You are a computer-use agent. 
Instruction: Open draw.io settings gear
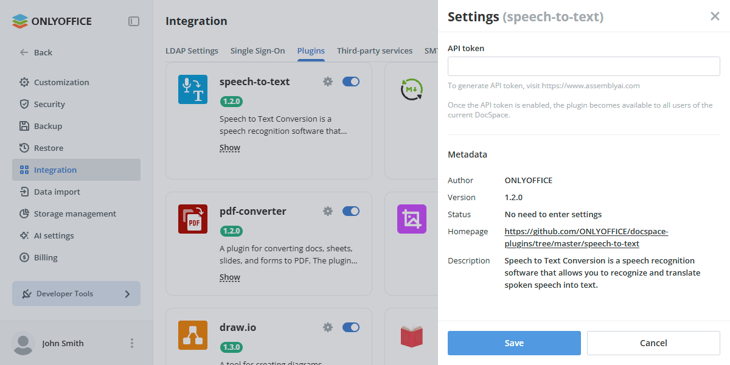tap(328, 327)
